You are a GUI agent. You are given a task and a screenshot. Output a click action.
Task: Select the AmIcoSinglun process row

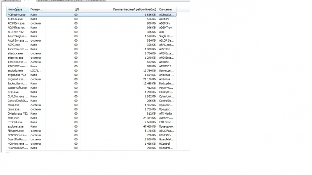(91, 36)
